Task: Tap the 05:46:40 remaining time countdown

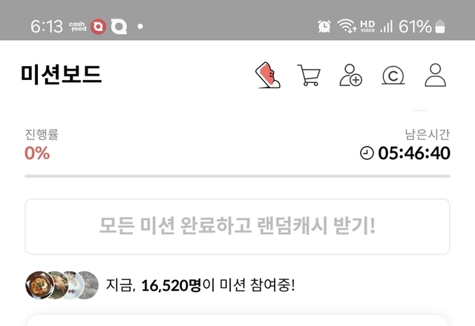Action: [x=414, y=153]
